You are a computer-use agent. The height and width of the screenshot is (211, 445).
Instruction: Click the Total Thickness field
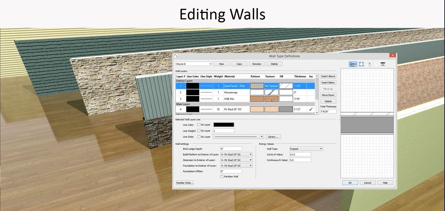pyautogui.click(x=328, y=111)
